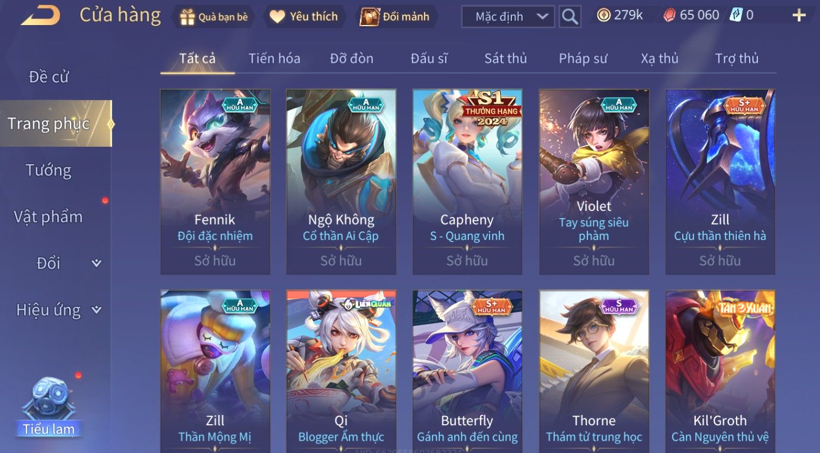
Task: Open the Mặc định sort dropdown
Action: pyautogui.click(x=507, y=17)
